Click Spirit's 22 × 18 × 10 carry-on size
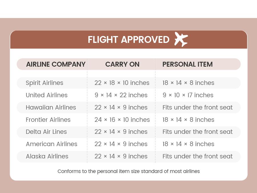Screen dimensions: 257x193 tap(122, 83)
